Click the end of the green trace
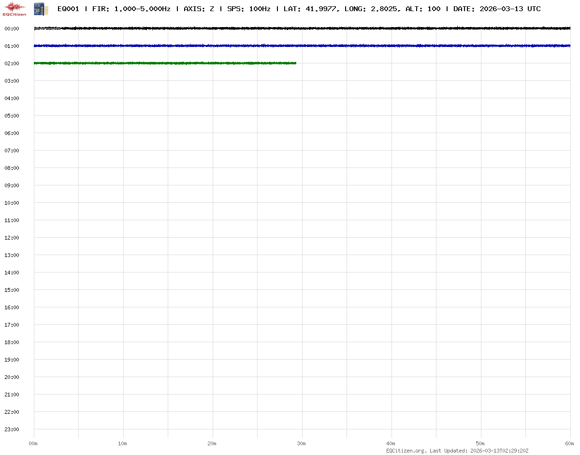 click(295, 63)
